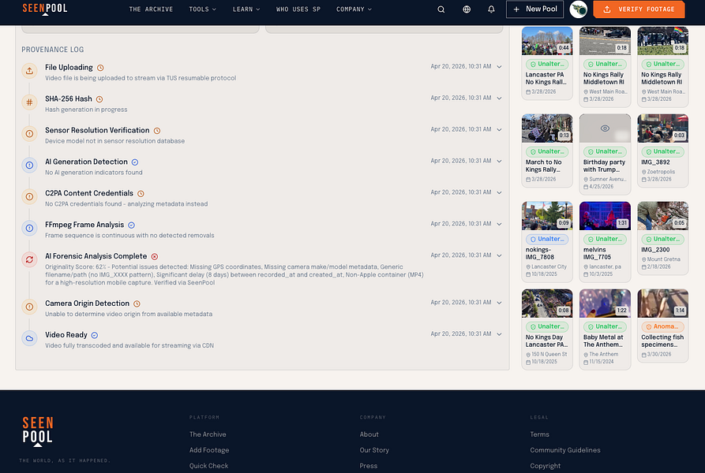Open notifications bell icon
Image resolution: width=705 pixels, height=473 pixels.
pyautogui.click(x=491, y=9)
